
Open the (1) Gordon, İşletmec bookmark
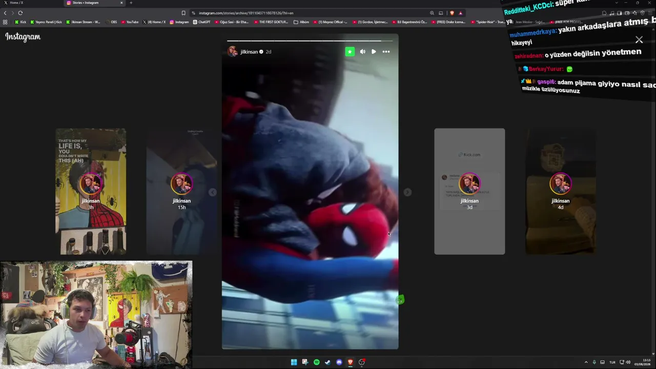click(x=370, y=22)
